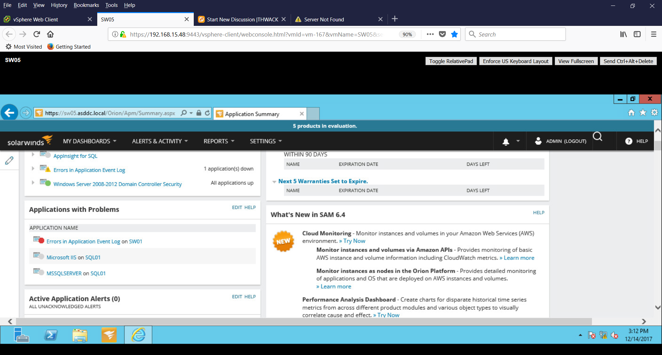
Task: Click the Admin (Logout) link
Action: point(566,141)
